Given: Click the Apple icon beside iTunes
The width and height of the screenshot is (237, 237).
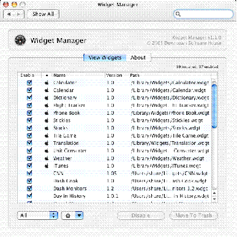Looking at the screenshot, I should (47, 166).
